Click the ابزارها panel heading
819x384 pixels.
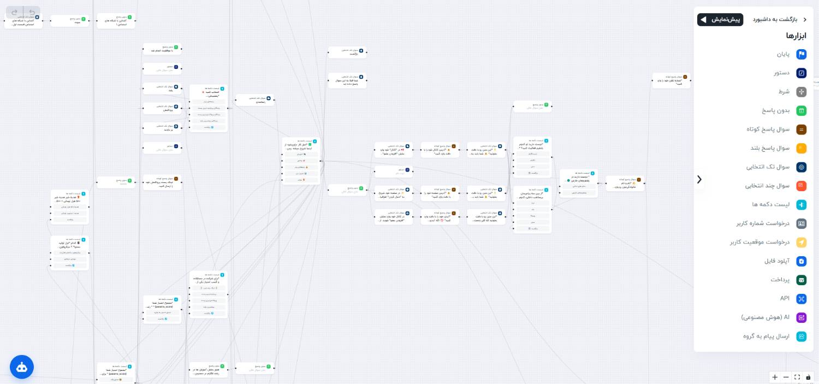(796, 36)
